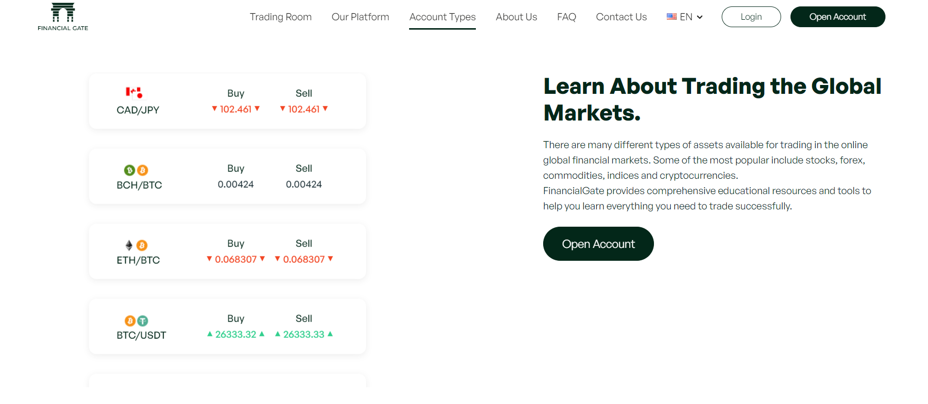
Task: Open the Trading Room menu item
Action: click(x=280, y=17)
